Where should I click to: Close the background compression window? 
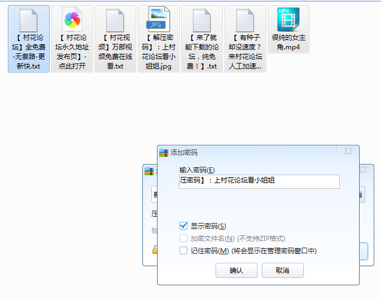click(364, 169)
